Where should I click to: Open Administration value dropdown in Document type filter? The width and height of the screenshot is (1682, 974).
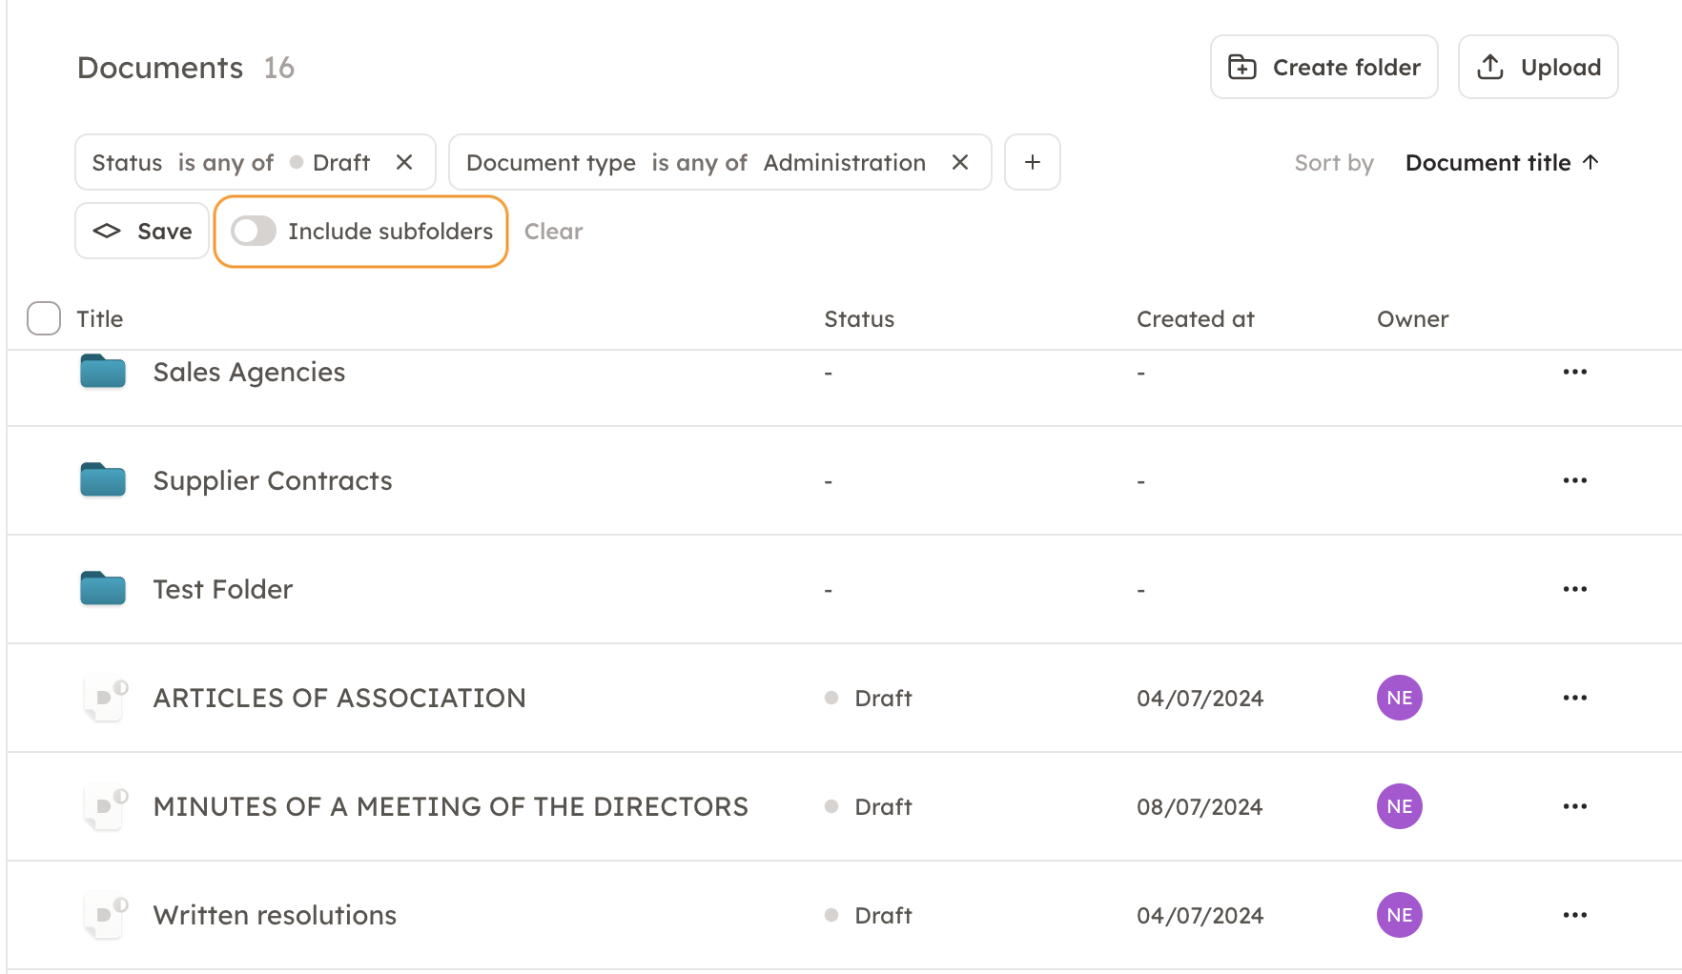844,163
